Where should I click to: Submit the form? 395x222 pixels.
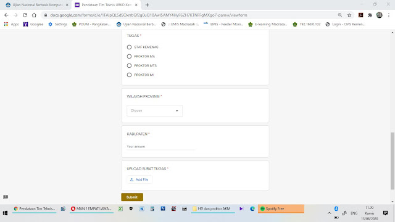[132, 197]
